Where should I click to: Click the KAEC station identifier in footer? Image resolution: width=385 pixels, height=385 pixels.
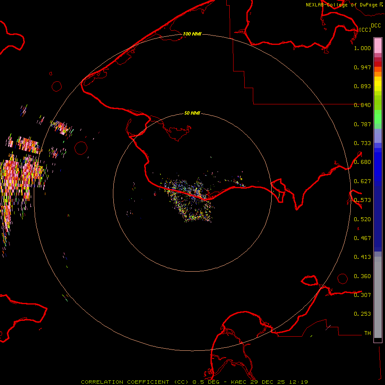(239, 382)
